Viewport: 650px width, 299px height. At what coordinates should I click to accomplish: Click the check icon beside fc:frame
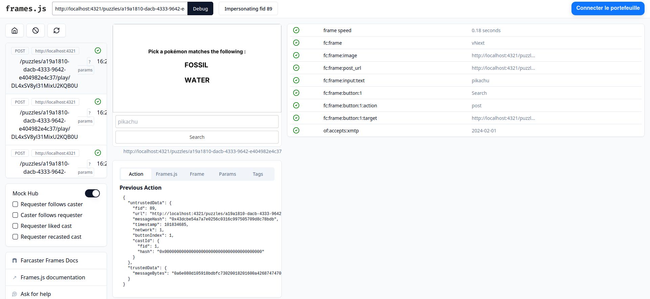point(296,43)
